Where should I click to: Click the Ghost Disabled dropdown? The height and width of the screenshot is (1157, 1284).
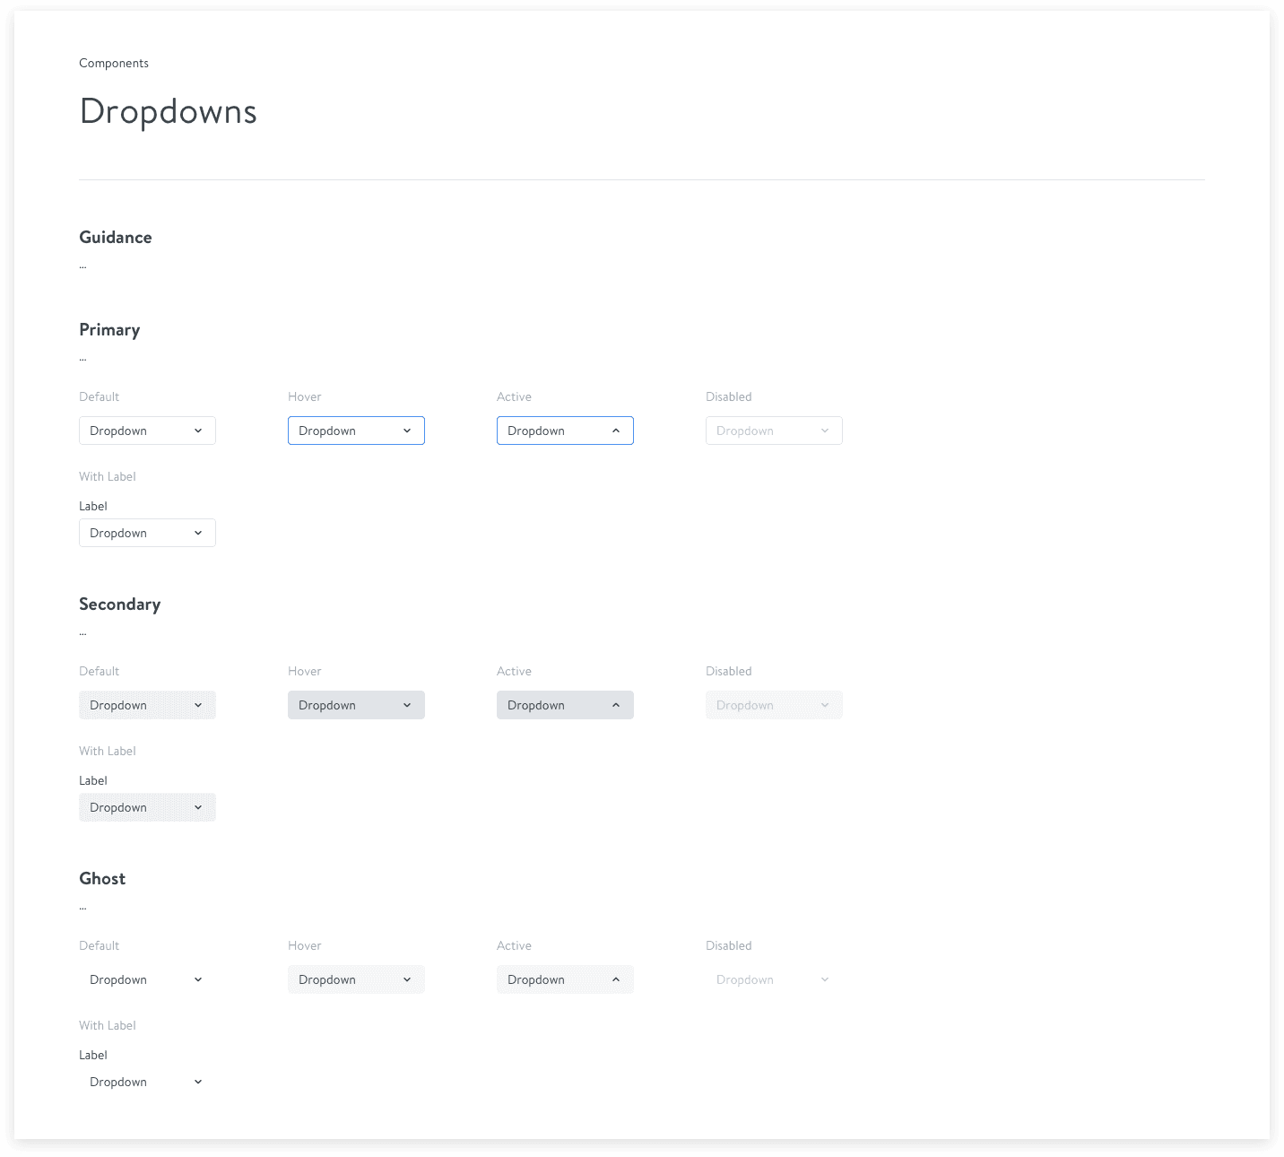[x=774, y=979]
